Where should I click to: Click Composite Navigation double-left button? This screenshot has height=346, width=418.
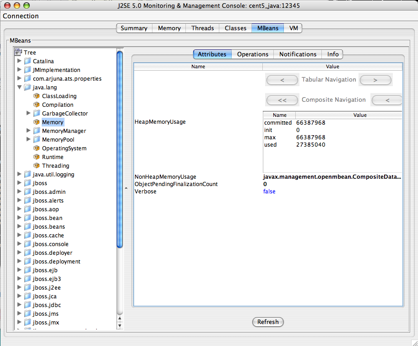click(x=282, y=100)
